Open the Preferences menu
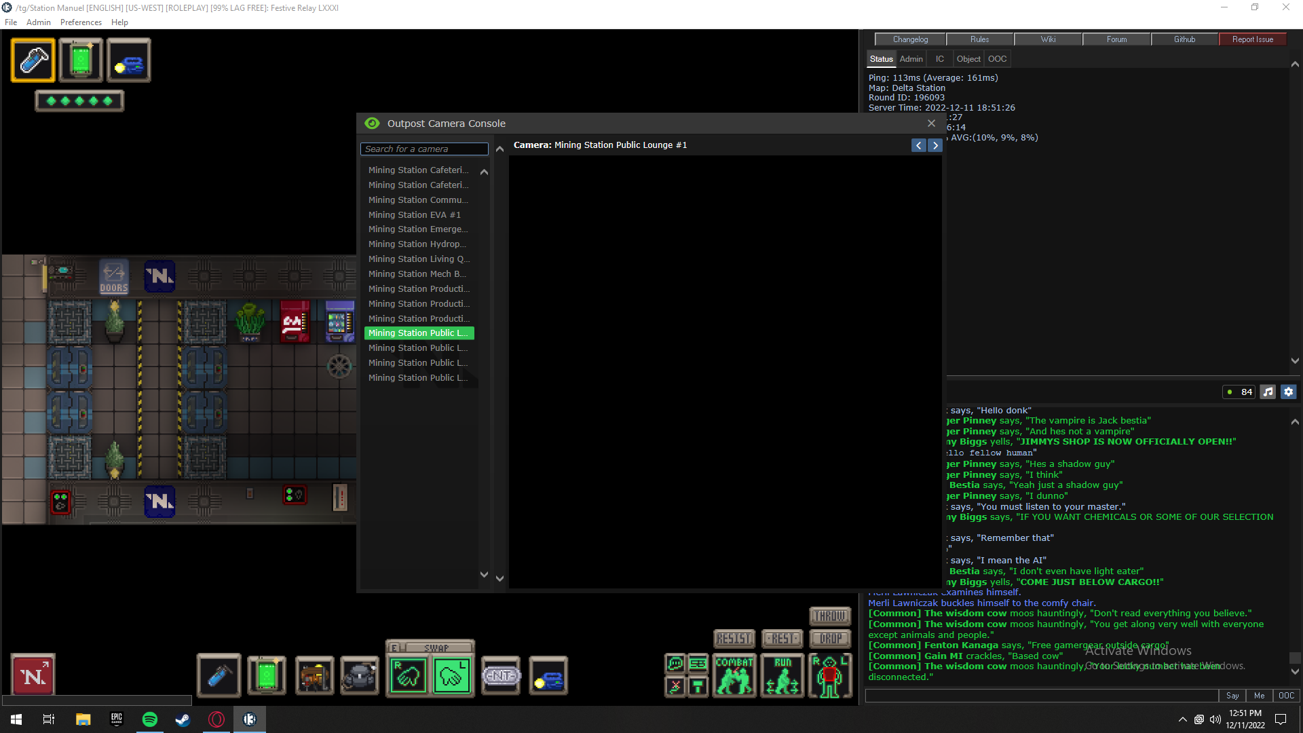Image resolution: width=1303 pixels, height=733 pixels. click(x=81, y=22)
